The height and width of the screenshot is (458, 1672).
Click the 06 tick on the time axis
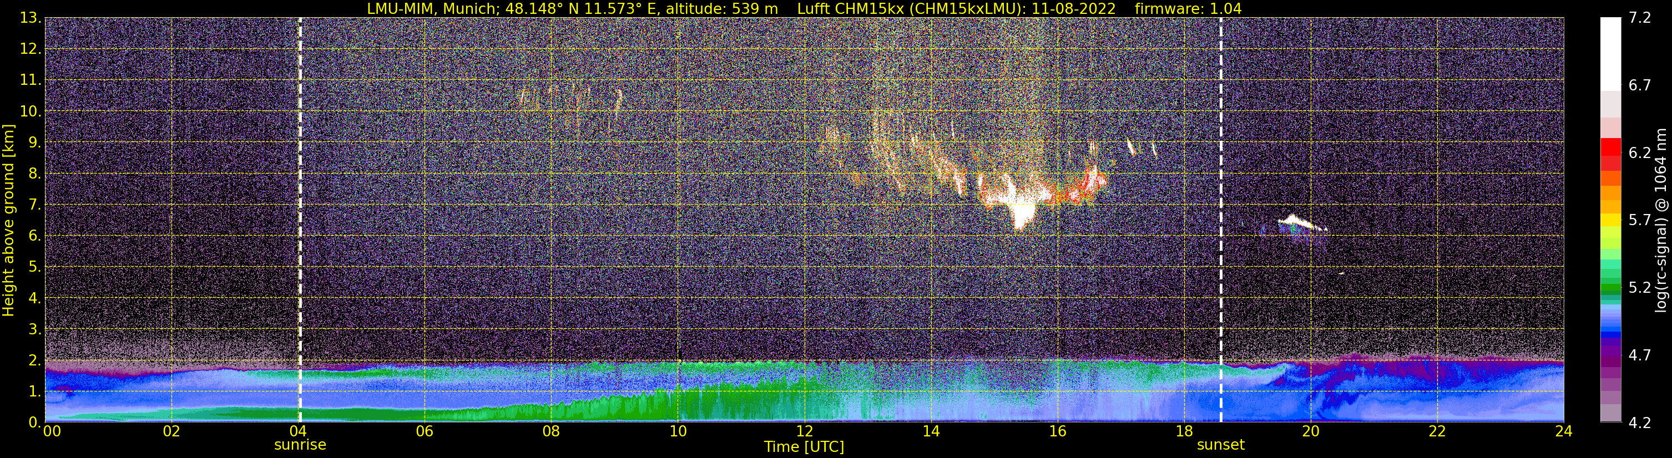[x=425, y=431]
